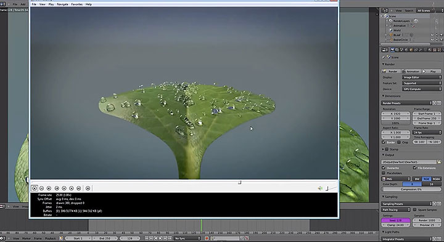The height and width of the screenshot is (242, 444).
Task: Select the Scene item in the outliner
Action: point(392,16)
